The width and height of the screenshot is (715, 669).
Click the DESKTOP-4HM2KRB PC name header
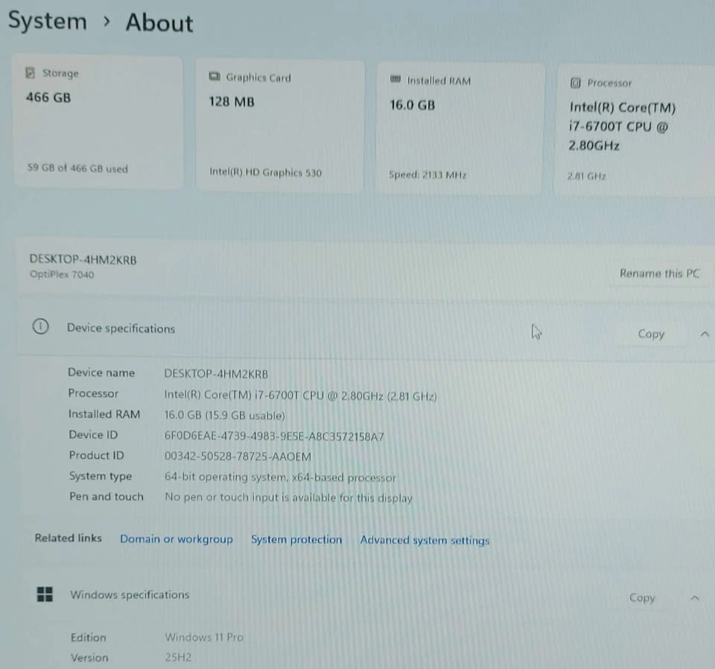[x=83, y=259]
